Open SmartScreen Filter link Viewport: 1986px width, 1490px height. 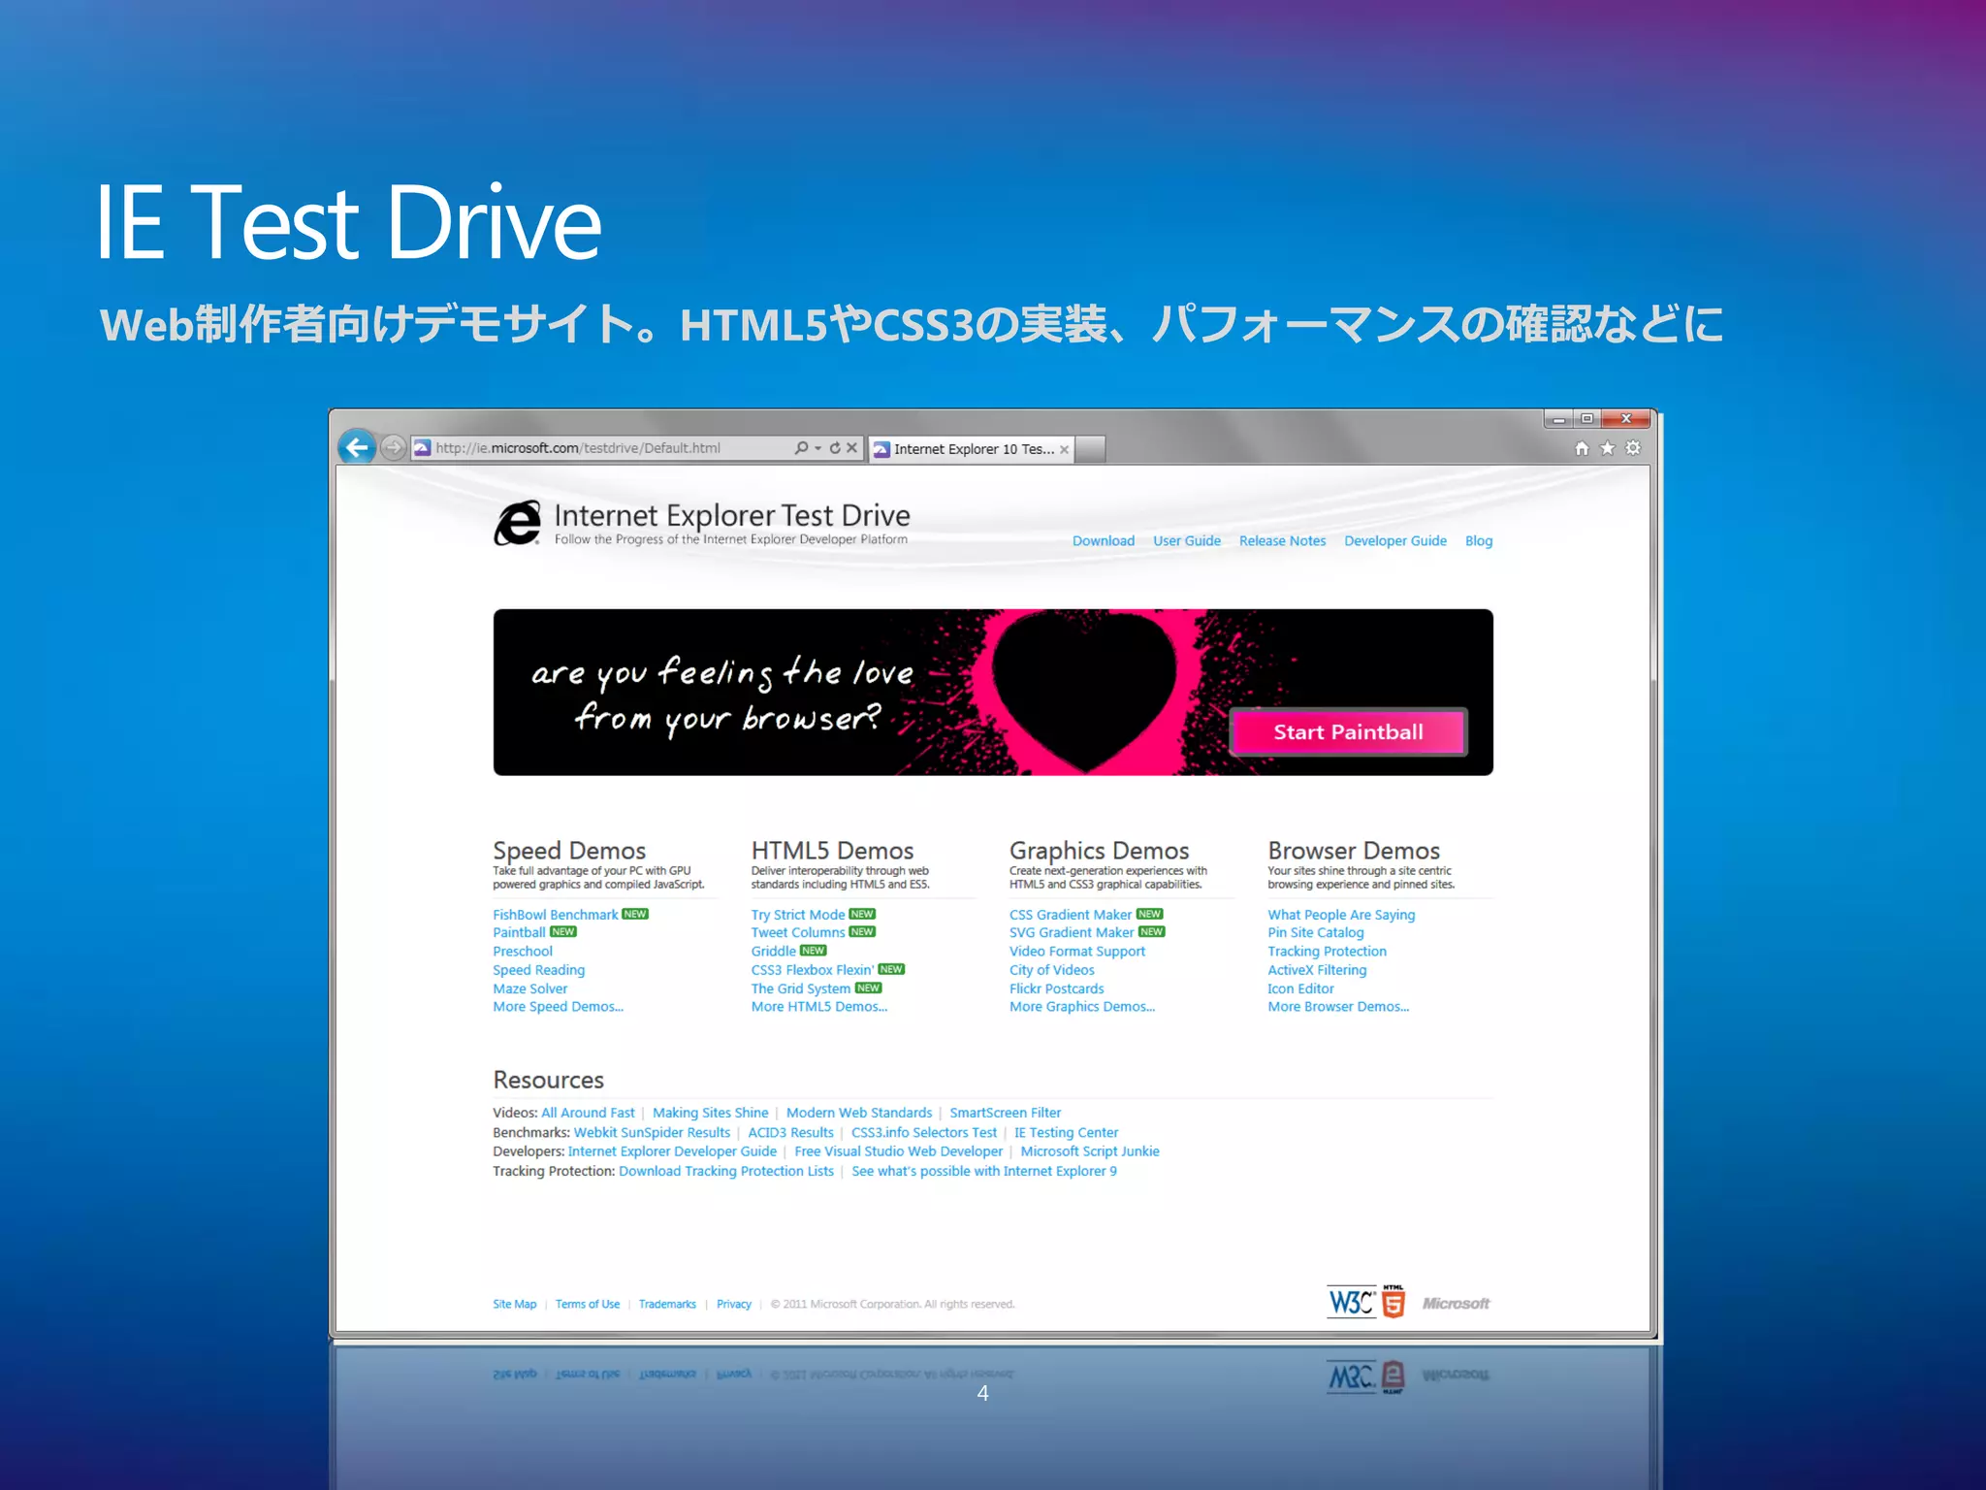click(1005, 1113)
